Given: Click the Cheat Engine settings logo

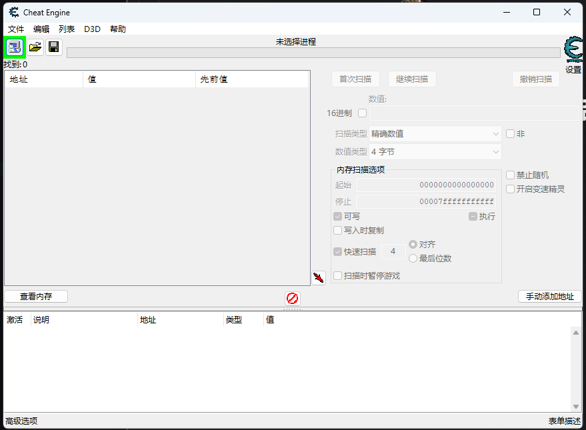Looking at the screenshot, I should (573, 51).
